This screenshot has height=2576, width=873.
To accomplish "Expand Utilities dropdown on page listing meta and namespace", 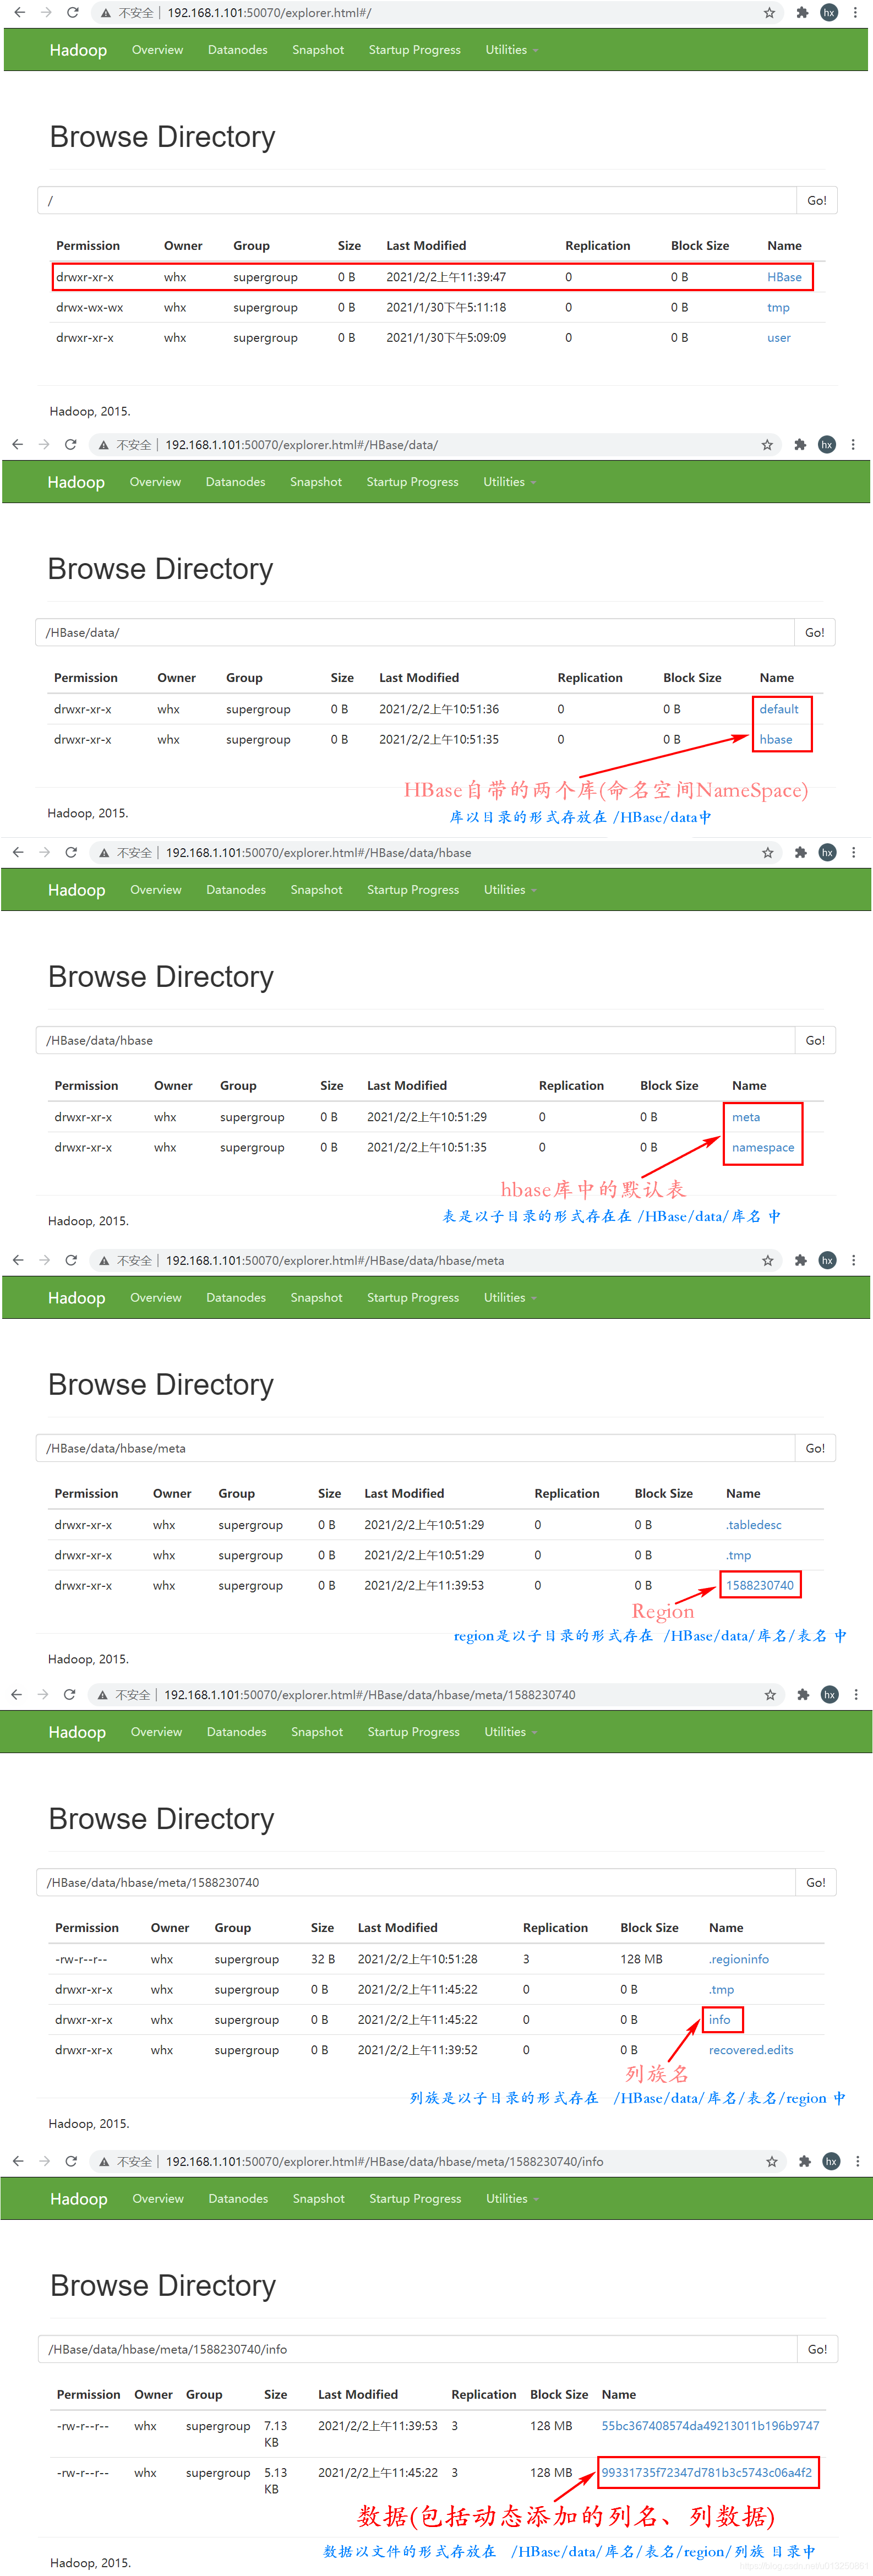I will [x=510, y=890].
